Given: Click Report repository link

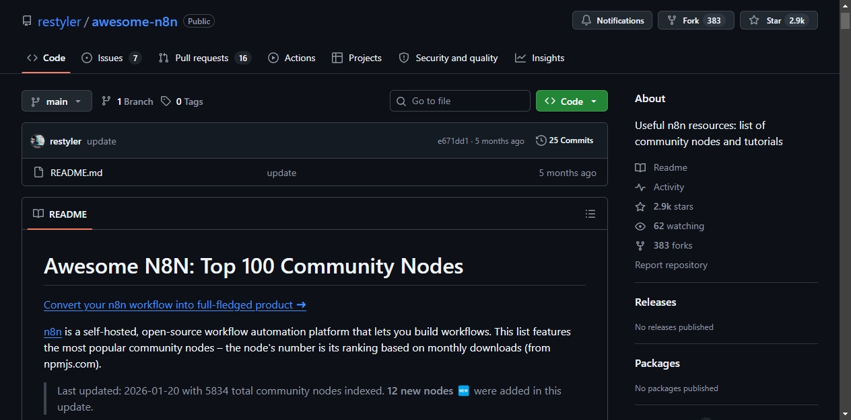Looking at the screenshot, I should 671,265.
